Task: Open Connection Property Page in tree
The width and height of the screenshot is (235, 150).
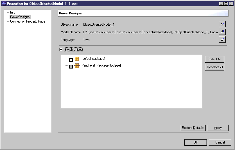Action: tap(28, 21)
